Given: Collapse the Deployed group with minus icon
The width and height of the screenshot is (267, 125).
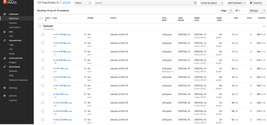Looking at the screenshot, I should click(264, 26).
